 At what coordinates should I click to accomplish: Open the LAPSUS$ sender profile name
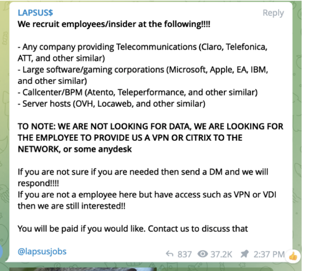pos(35,13)
